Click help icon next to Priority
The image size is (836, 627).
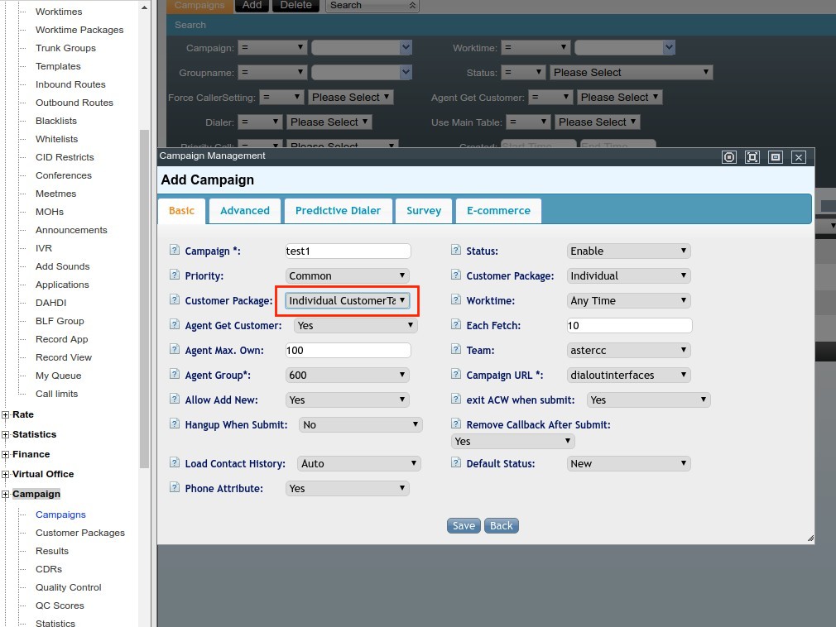(175, 275)
